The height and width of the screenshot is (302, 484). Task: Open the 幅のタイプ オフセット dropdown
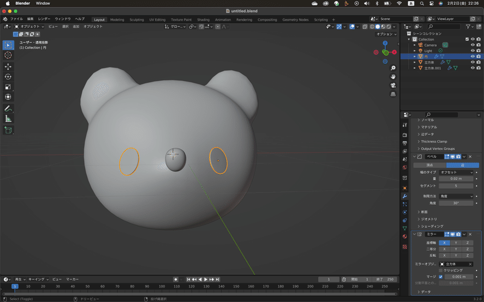coord(456,172)
